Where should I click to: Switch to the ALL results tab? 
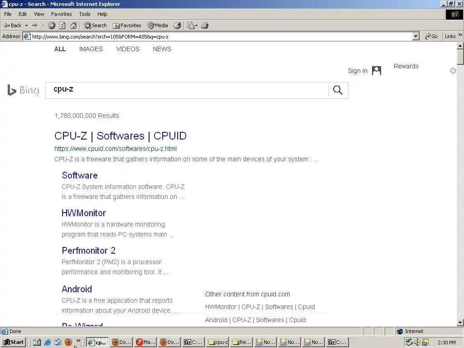(60, 49)
